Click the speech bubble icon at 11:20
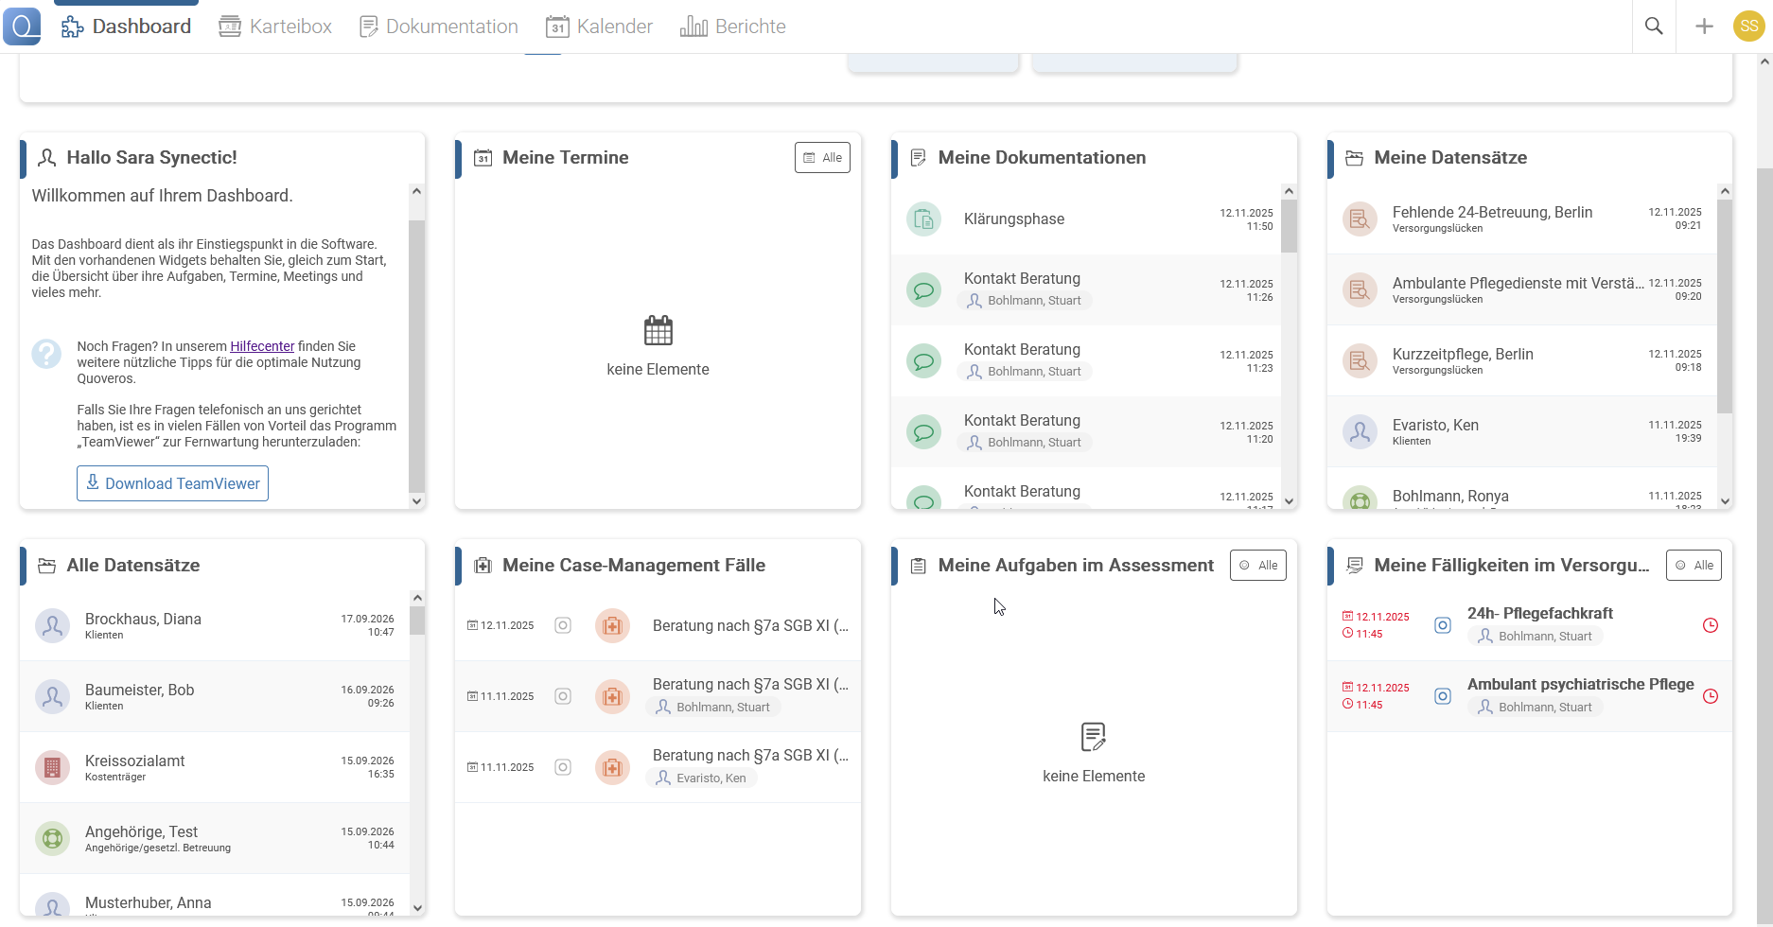 pyautogui.click(x=923, y=432)
